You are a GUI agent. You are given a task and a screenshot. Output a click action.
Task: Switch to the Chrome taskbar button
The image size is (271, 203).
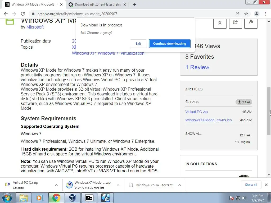56,198
